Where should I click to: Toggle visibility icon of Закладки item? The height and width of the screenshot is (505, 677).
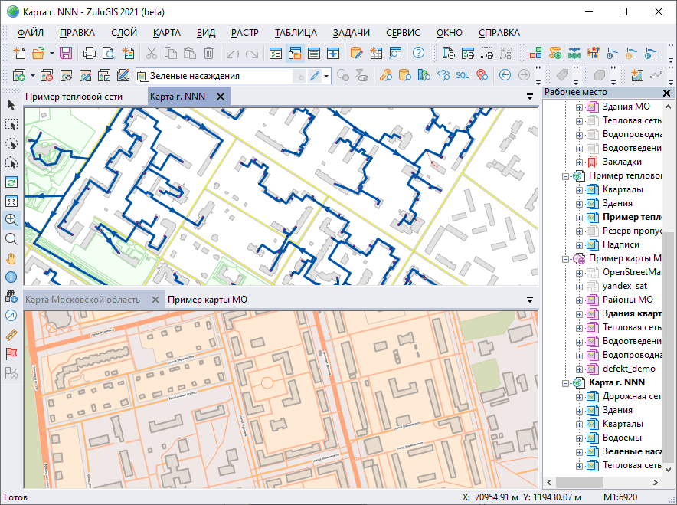(594, 162)
